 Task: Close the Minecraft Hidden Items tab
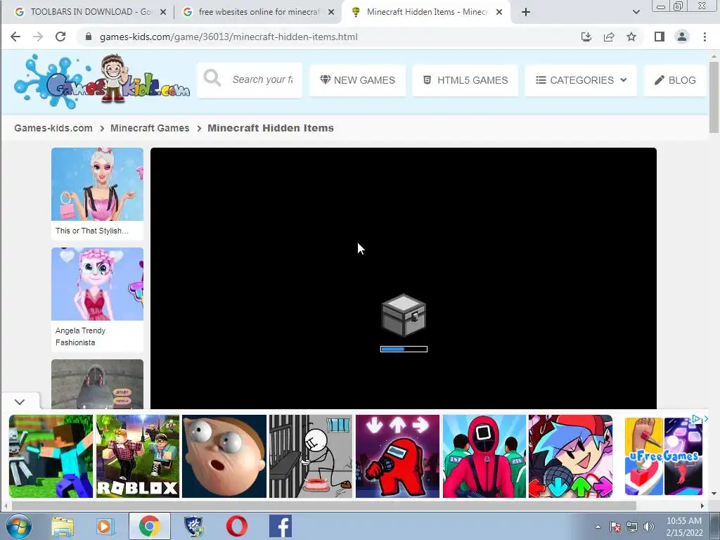coord(499,12)
